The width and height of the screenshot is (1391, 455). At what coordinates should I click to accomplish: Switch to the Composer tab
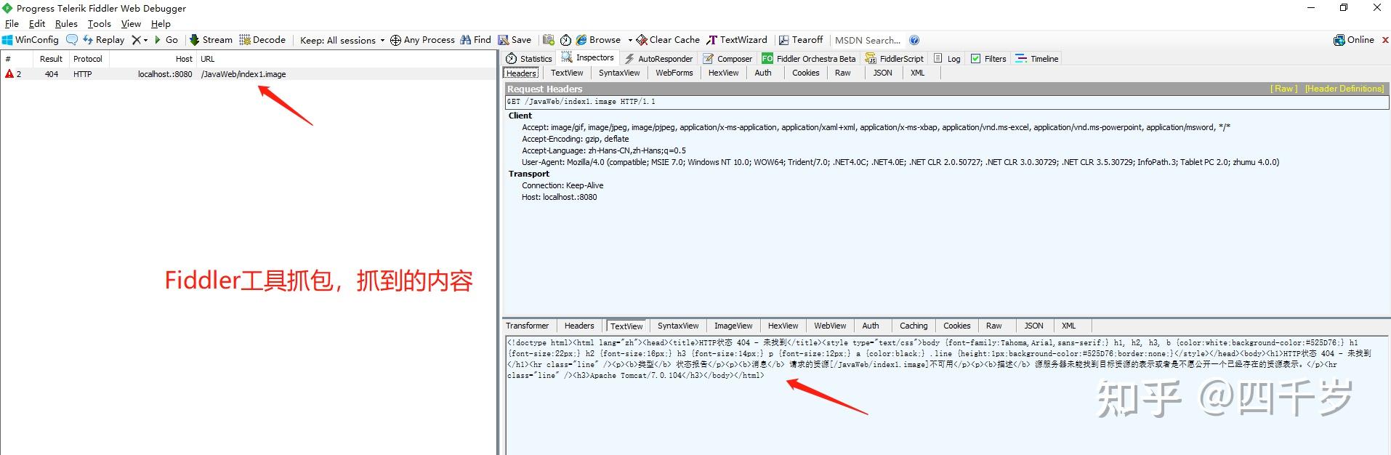[727, 59]
